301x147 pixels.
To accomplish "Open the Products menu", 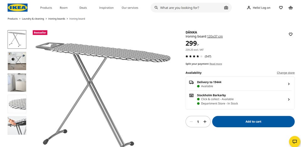I will coord(46,8).
